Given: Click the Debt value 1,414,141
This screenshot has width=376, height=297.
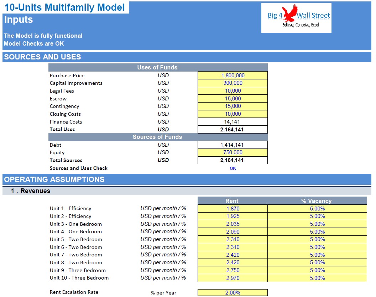Looking at the screenshot, I should coord(233,145).
